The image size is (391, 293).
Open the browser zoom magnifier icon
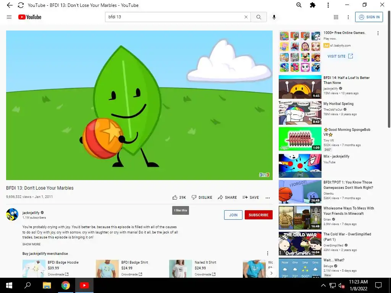299,5
